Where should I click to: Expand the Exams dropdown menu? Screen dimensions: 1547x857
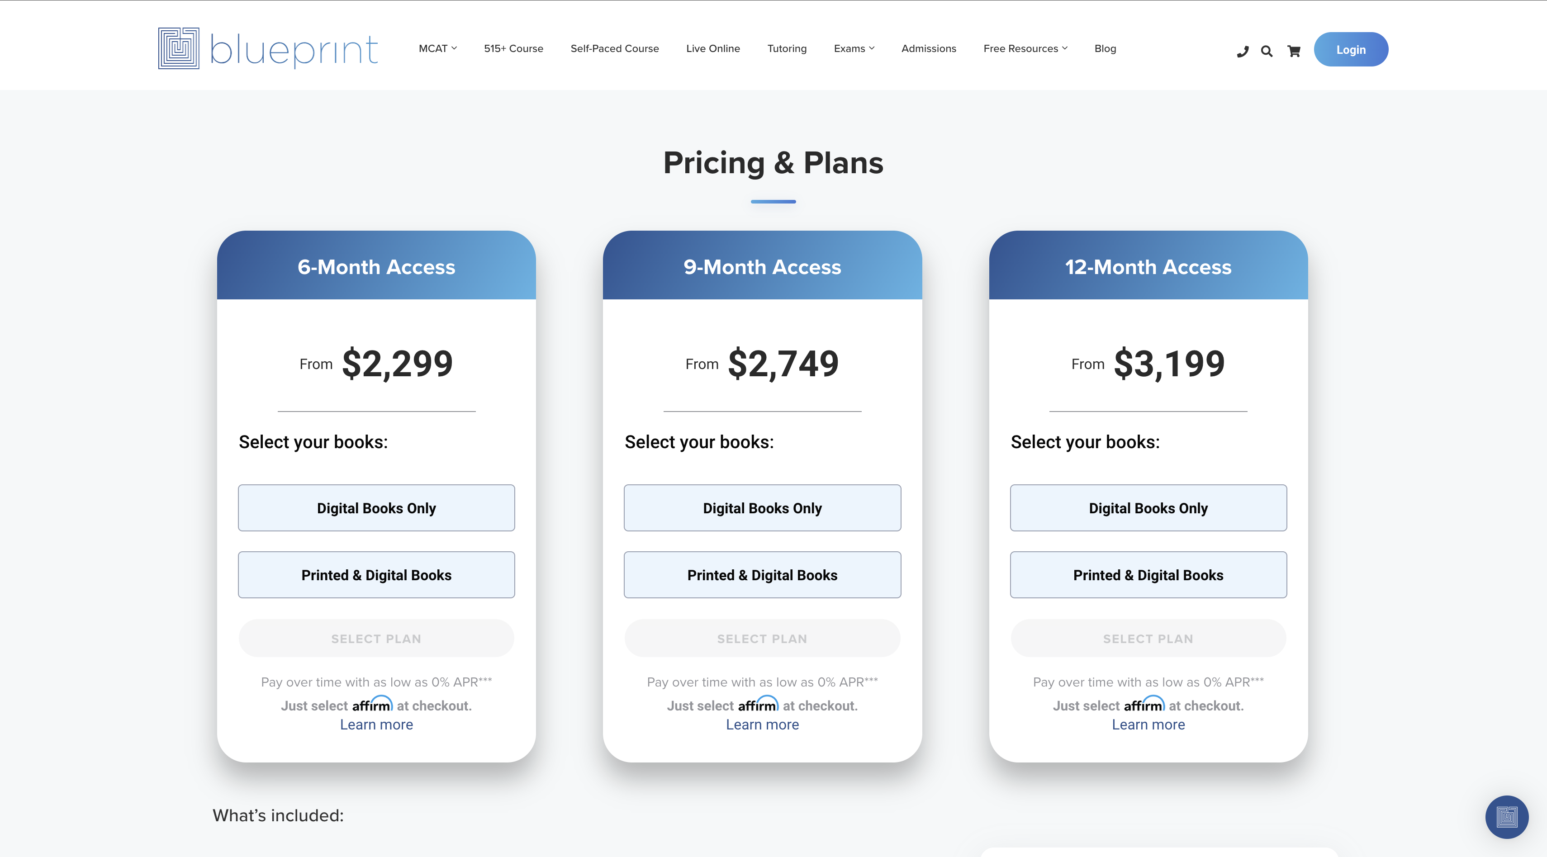pyautogui.click(x=854, y=49)
